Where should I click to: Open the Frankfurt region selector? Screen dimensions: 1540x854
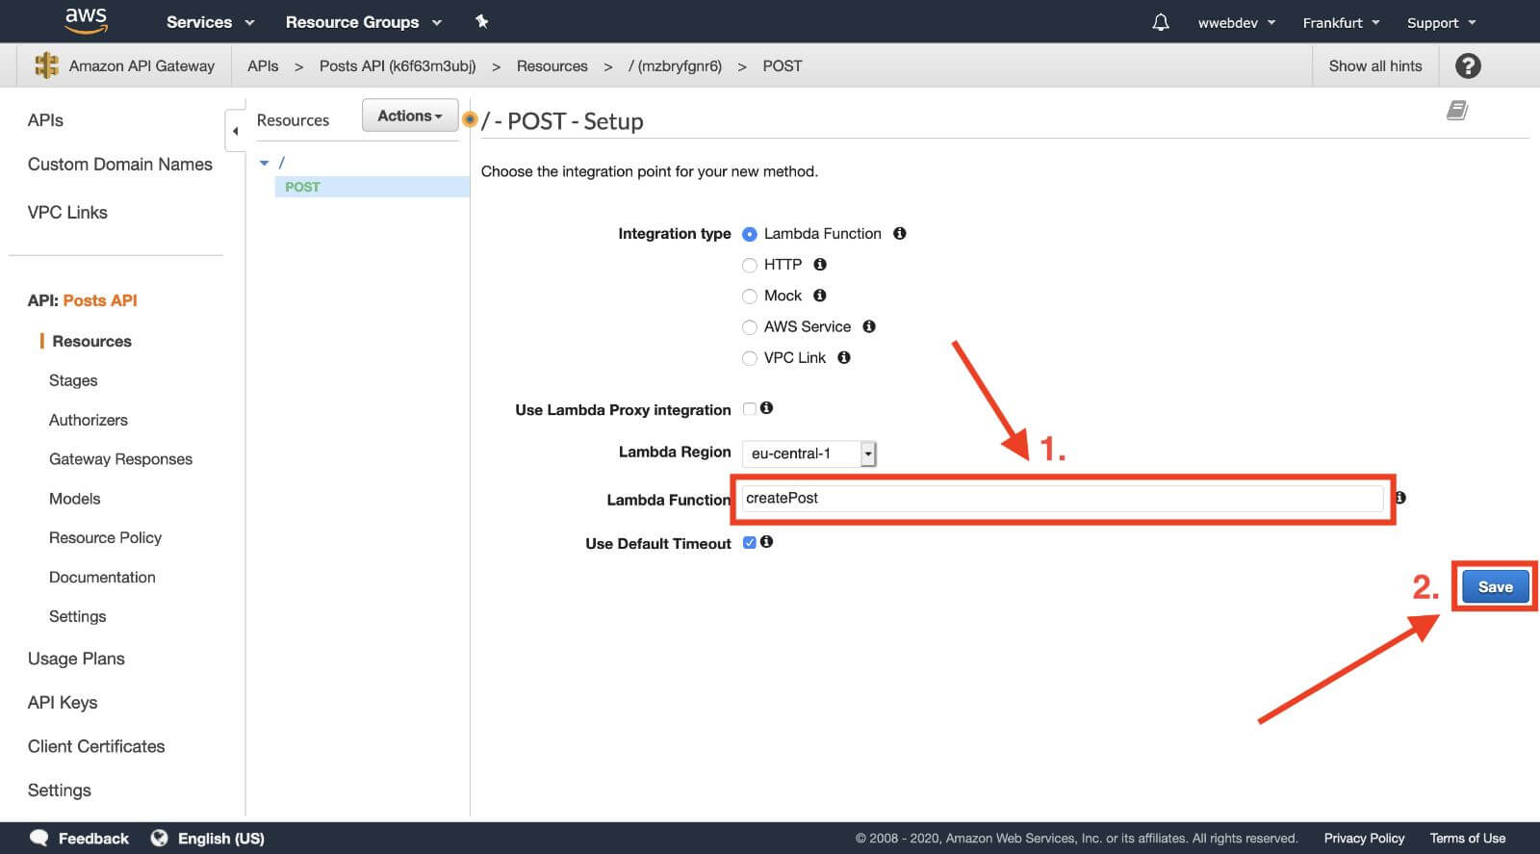(1341, 22)
